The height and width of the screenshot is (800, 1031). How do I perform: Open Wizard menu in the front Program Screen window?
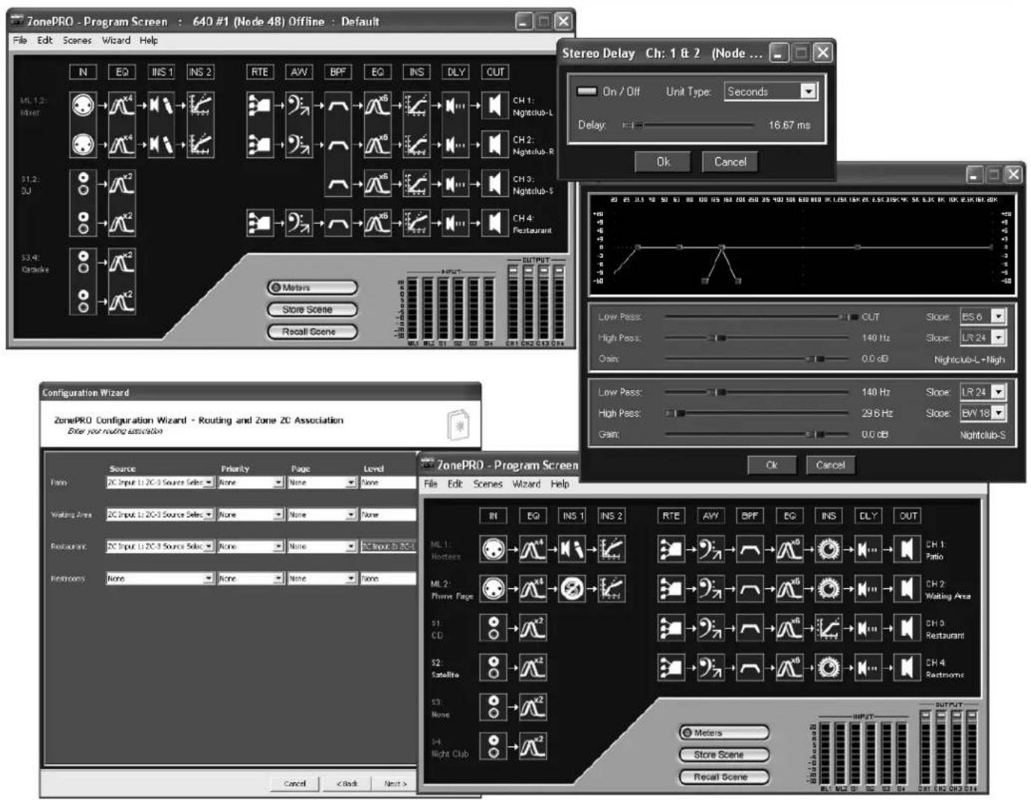pyautogui.click(x=527, y=484)
